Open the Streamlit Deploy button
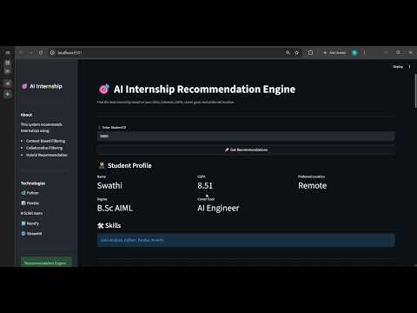Viewport: 417px width, 313px height. click(x=398, y=67)
